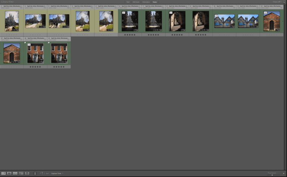The width and height of the screenshot is (287, 177).
Task: Adjust the Thumbnails size slider
Action: pyautogui.click(x=272, y=175)
